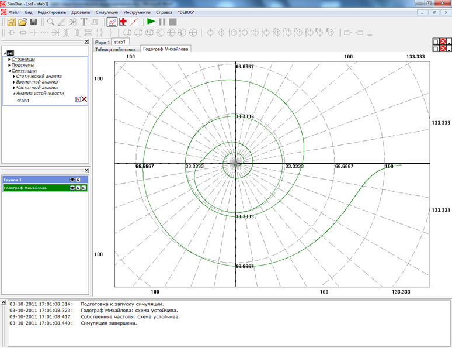Collapse the root sel tree node

point(5,53)
